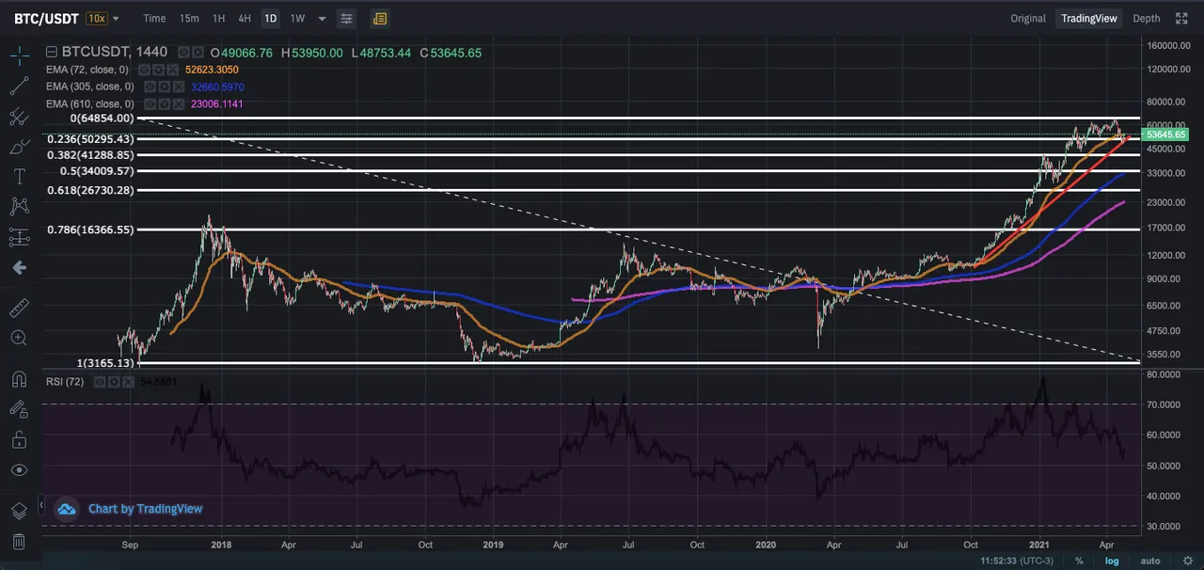Click the yellow chart template icon

point(379,18)
